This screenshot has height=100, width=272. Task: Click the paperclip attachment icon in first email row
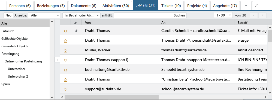76,31
